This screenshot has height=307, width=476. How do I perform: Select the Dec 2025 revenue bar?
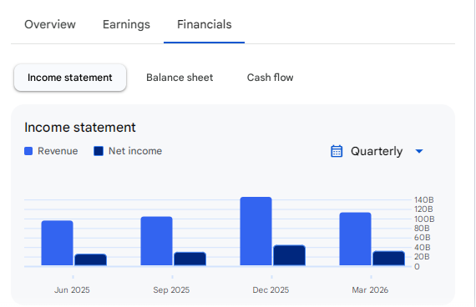pyautogui.click(x=256, y=231)
